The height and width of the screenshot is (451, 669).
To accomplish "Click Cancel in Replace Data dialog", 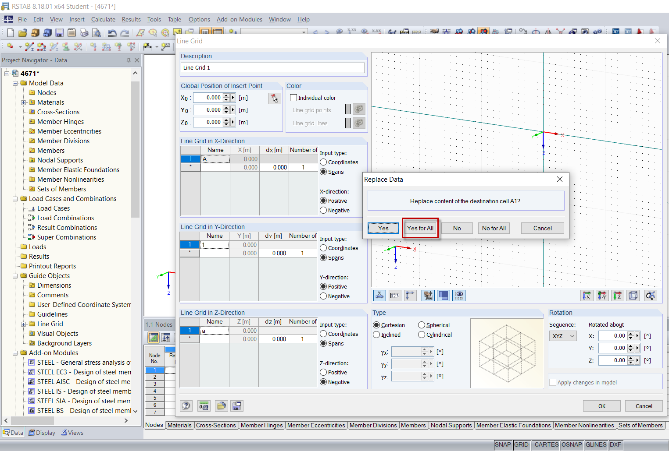I will pos(543,228).
